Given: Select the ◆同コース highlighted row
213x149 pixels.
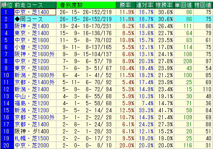Looking at the screenshot, I should (106, 19).
